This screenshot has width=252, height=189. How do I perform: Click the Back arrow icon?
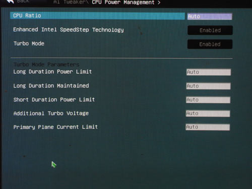(x=11, y=2)
